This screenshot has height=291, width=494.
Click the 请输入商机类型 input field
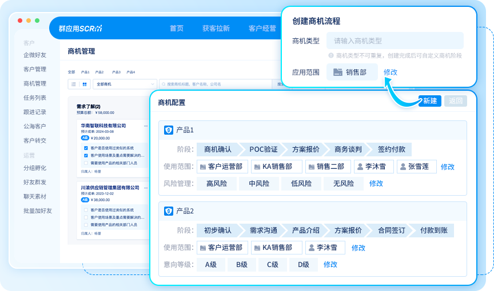click(395, 41)
